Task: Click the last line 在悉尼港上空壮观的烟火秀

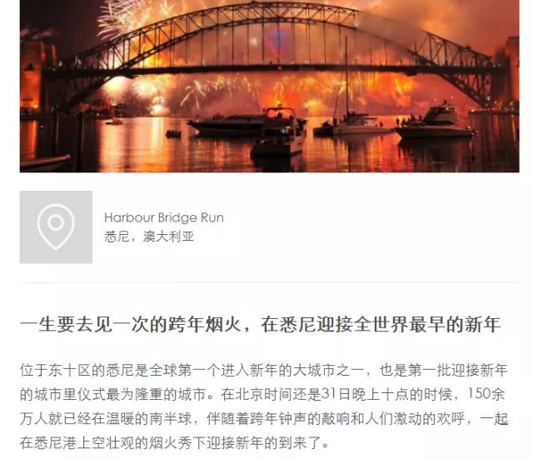Action: point(175,443)
